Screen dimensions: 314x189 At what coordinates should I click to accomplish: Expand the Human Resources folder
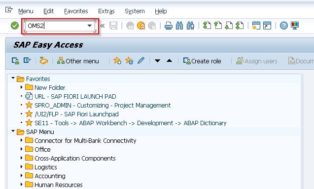coord(21,184)
